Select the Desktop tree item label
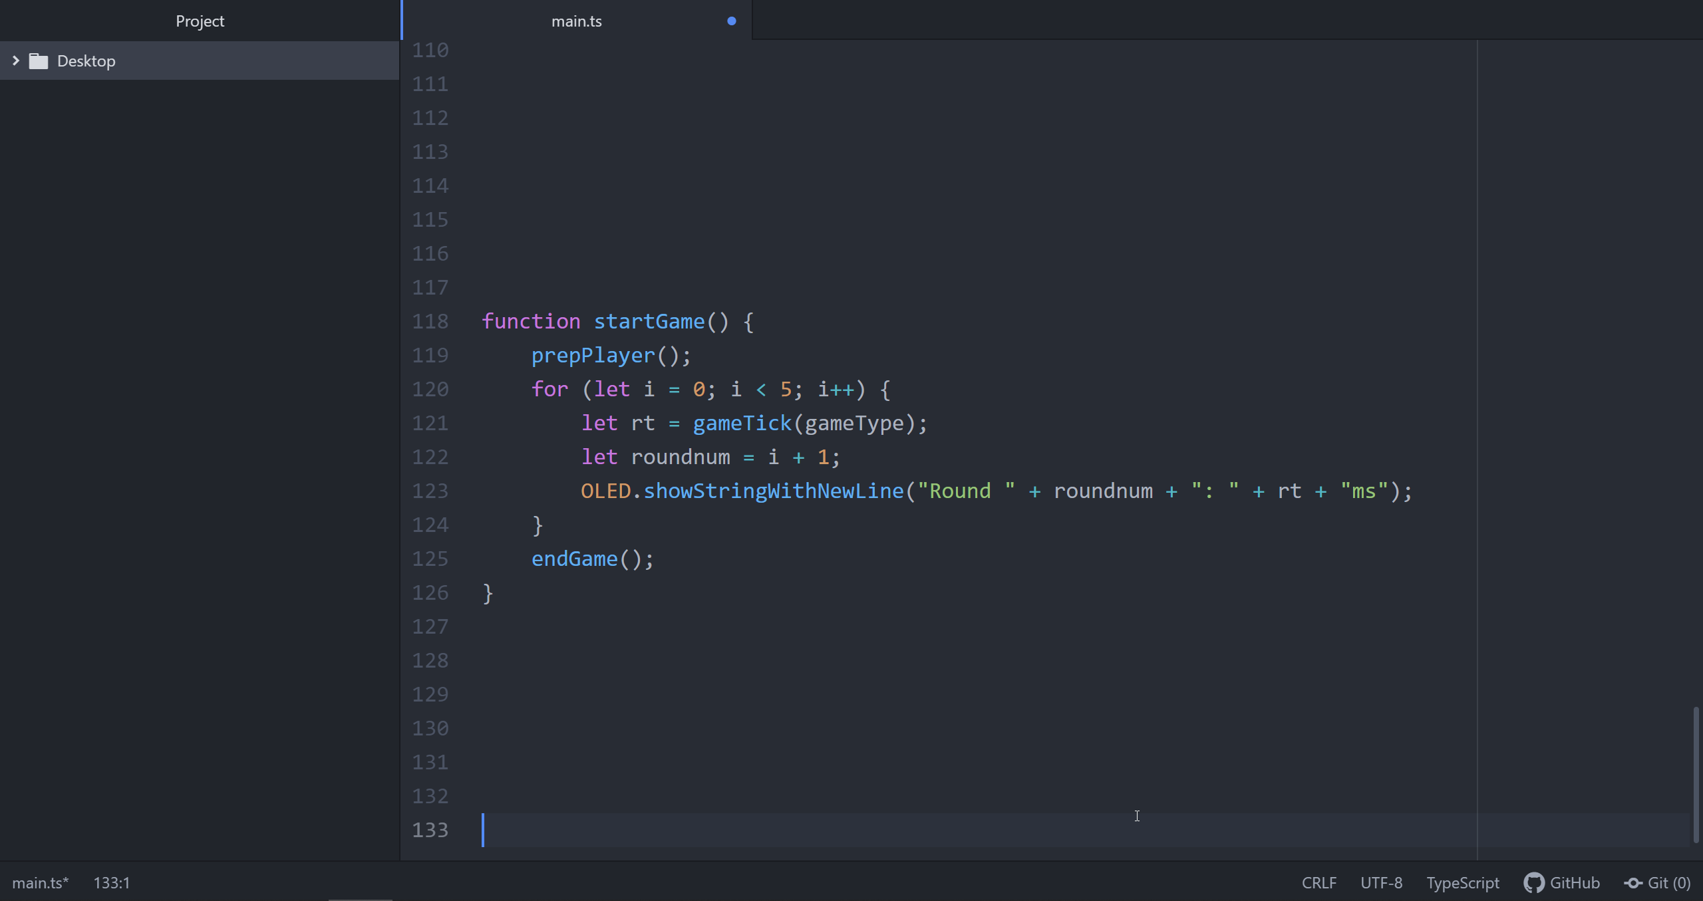Viewport: 1703px width, 901px height. tap(86, 61)
